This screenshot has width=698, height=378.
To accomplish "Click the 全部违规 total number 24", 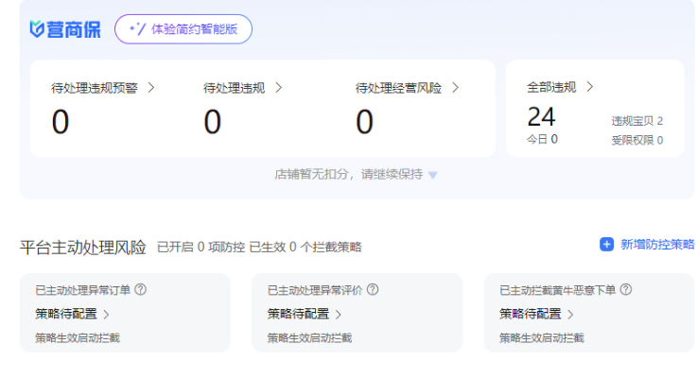I will (x=541, y=116).
